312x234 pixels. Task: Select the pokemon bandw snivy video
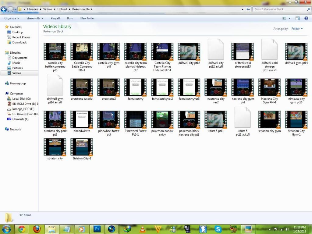tap(162, 123)
